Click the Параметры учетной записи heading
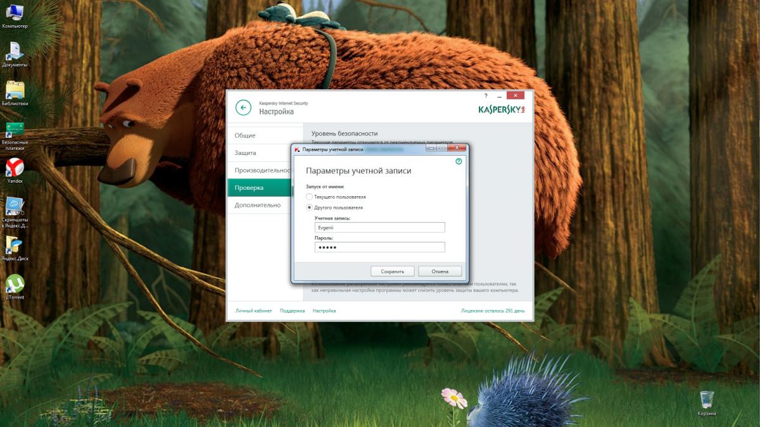This screenshot has height=427, width=760. [x=358, y=171]
